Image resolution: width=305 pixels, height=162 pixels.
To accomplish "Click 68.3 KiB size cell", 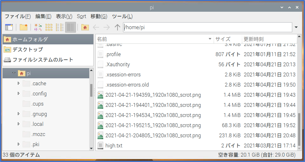I will coord(231,125).
